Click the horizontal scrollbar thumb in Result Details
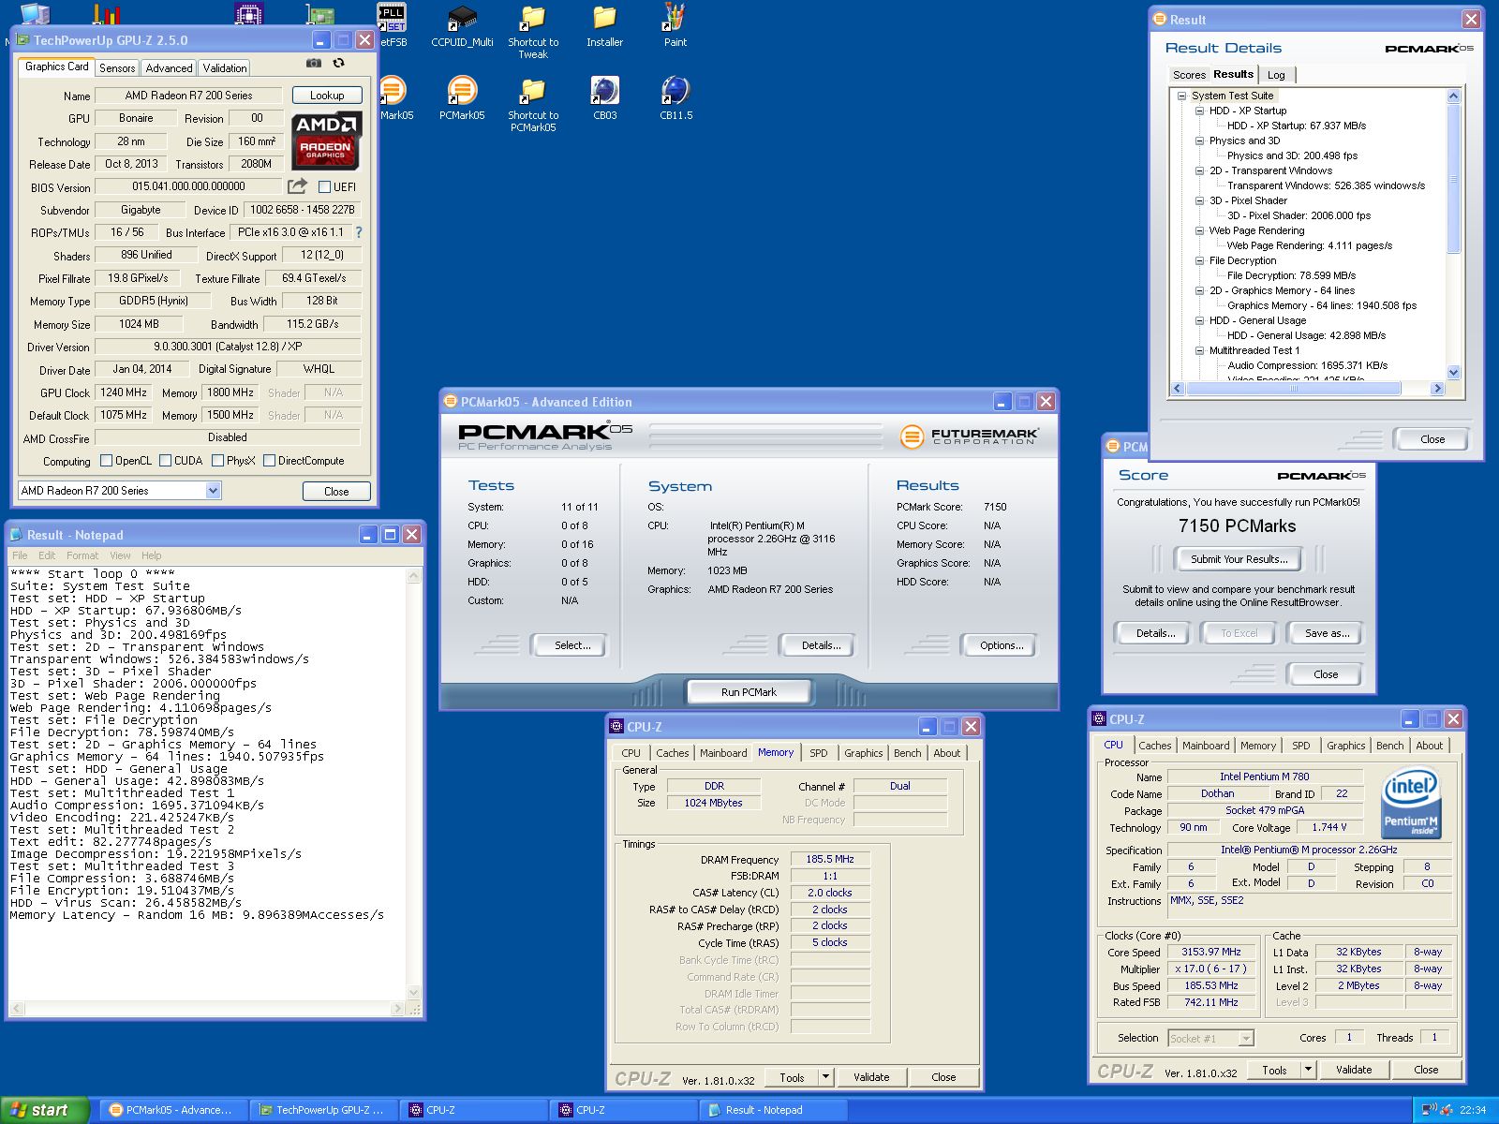1499x1124 pixels. point(1293,388)
